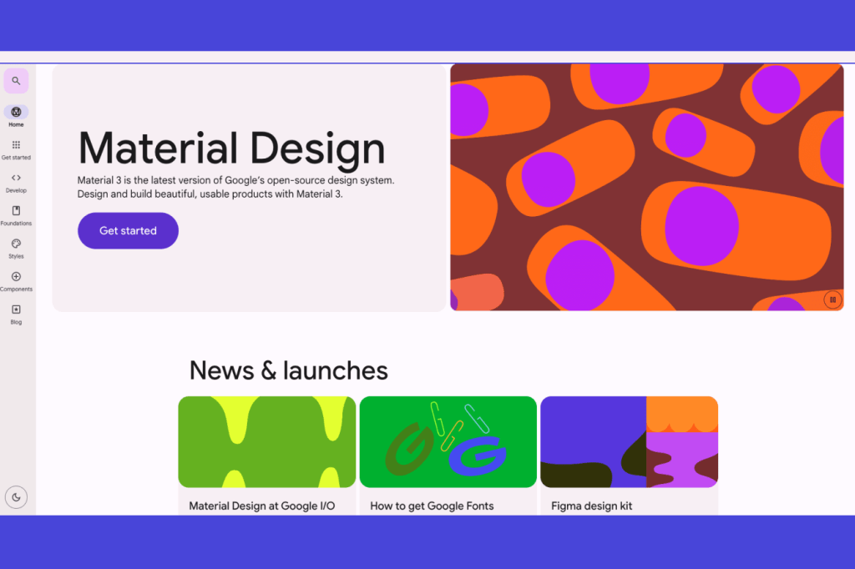Open Components plus-circle icon
This screenshot has width=855, height=569.
17,276
